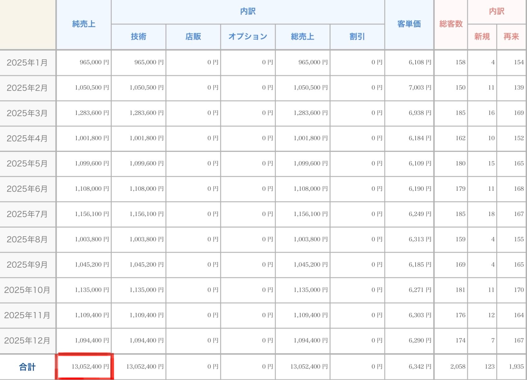Click the 純売上 column header
The image size is (527, 380).
pos(83,24)
